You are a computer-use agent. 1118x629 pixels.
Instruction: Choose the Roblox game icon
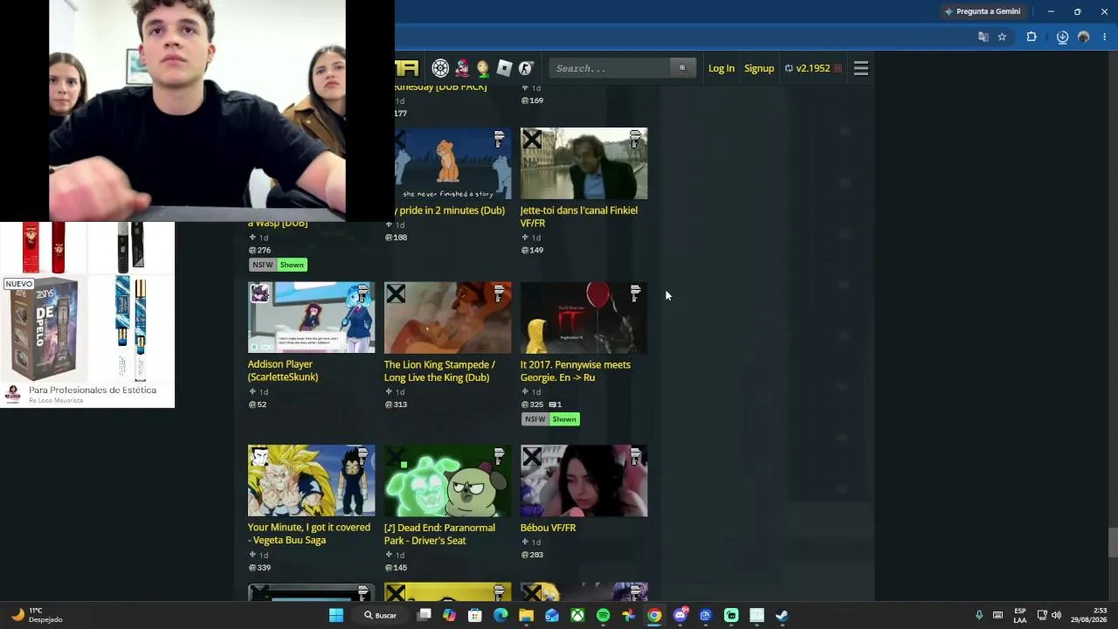coord(504,68)
